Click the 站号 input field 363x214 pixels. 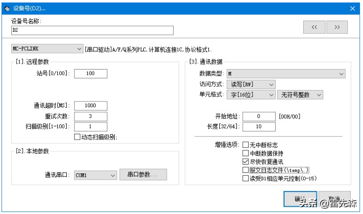tap(90, 73)
